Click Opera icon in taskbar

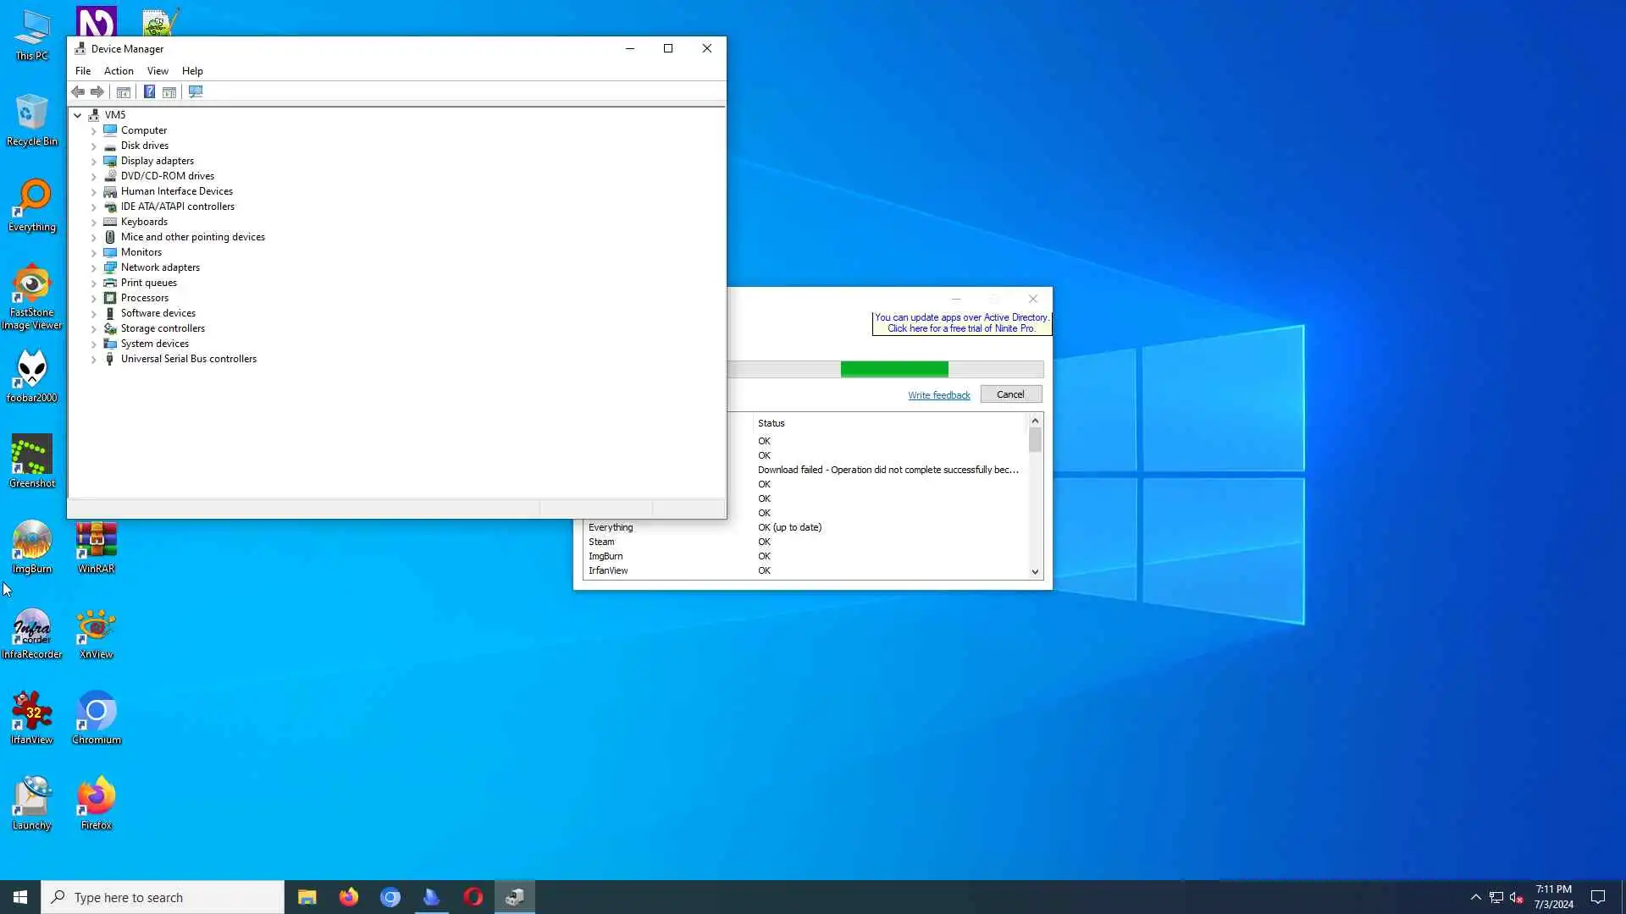(473, 897)
